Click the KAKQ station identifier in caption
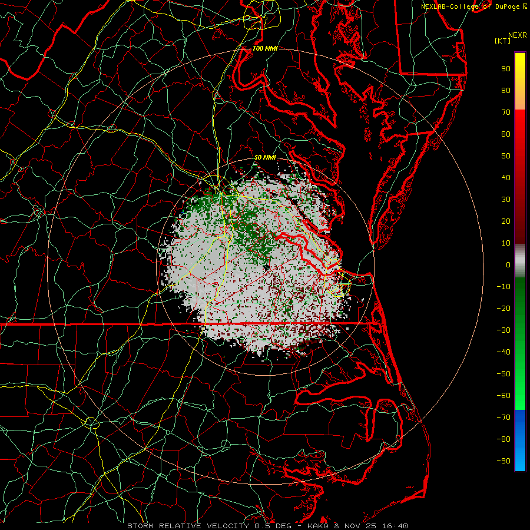The height and width of the screenshot is (530, 530). click(318, 526)
